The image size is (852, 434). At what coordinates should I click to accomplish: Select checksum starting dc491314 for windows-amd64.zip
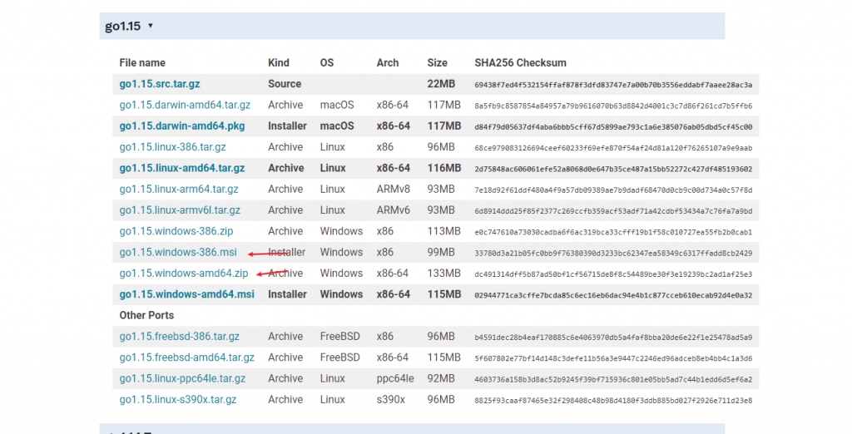pyautogui.click(x=613, y=274)
